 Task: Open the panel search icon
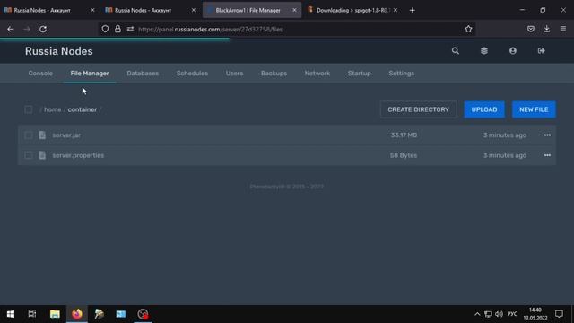pos(455,51)
